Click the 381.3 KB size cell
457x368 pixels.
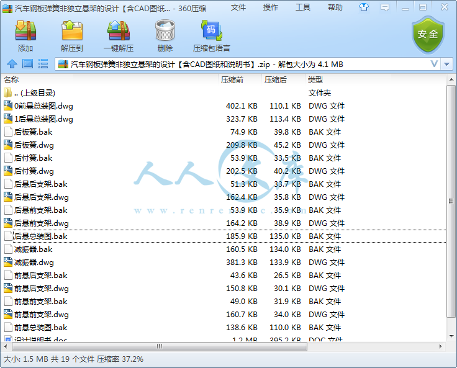pos(242,263)
